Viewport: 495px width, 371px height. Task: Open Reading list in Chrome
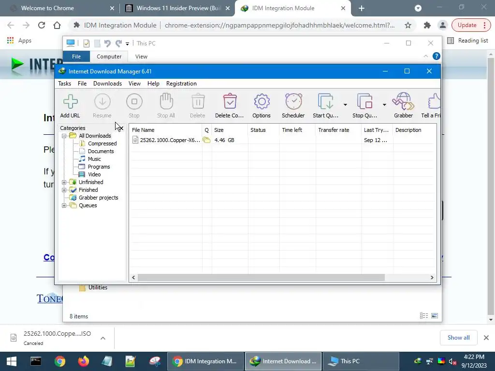click(x=468, y=41)
